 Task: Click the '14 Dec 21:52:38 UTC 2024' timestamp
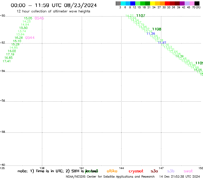click(180, 177)
